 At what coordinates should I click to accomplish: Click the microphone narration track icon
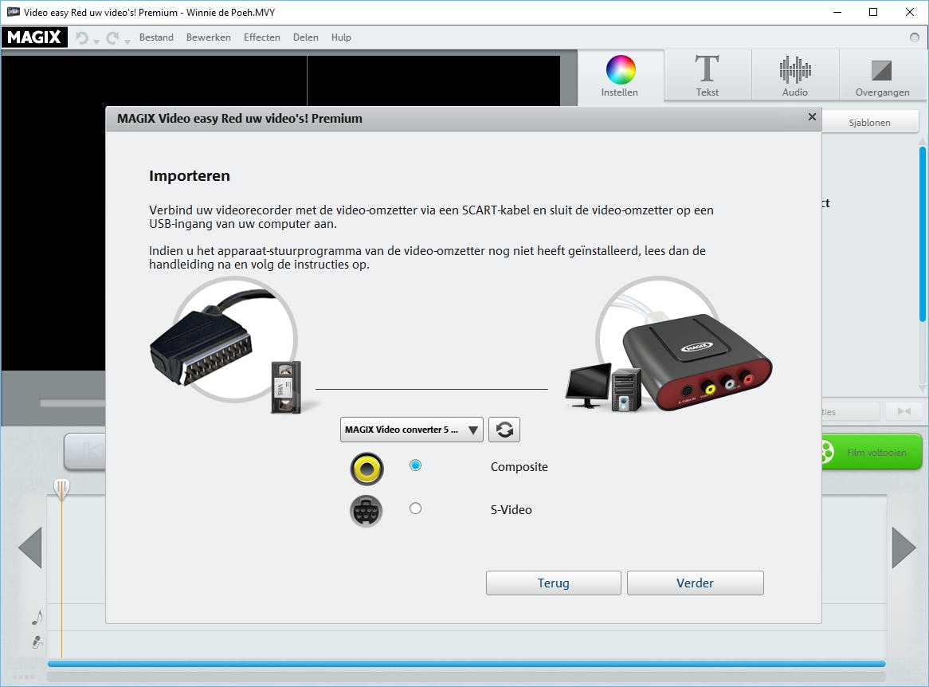tap(37, 642)
